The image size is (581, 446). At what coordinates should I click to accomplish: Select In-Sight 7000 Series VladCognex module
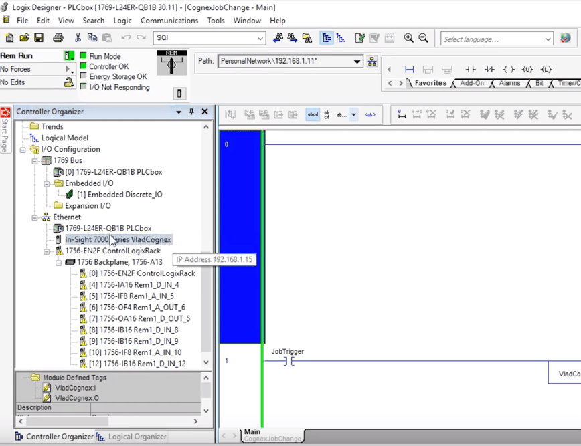tap(118, 239)
